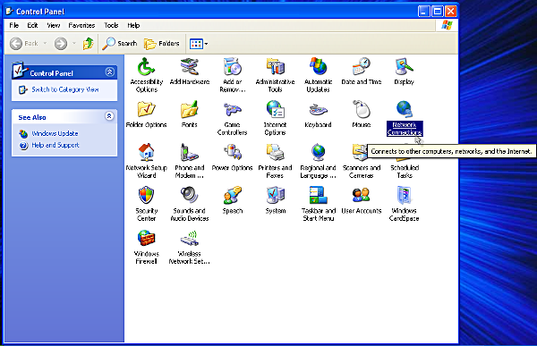The image size is (537, 346).
Task: Open Administrative Tools
Action: pos(275,75)
